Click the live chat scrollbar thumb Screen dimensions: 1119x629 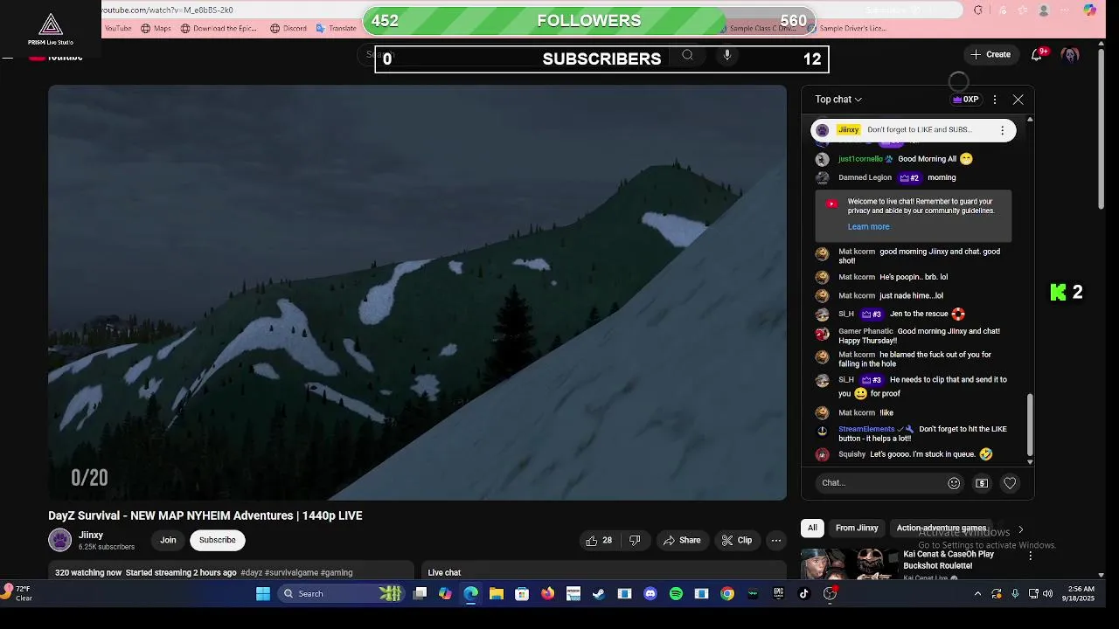click(1030, 424)
